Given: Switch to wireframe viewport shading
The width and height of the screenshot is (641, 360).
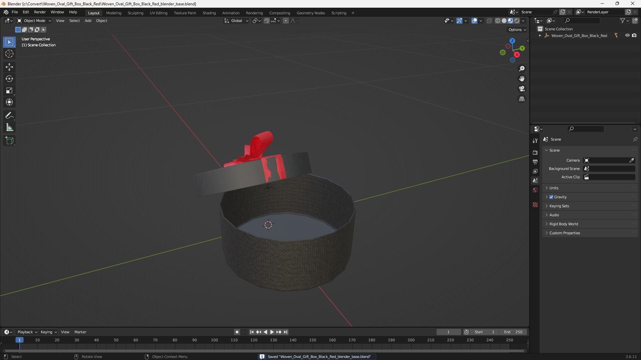Looking at the screenshot, I should [x=498, y=21].
